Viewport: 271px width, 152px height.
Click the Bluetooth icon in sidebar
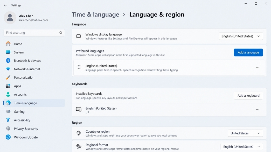(x=8, y=60)
